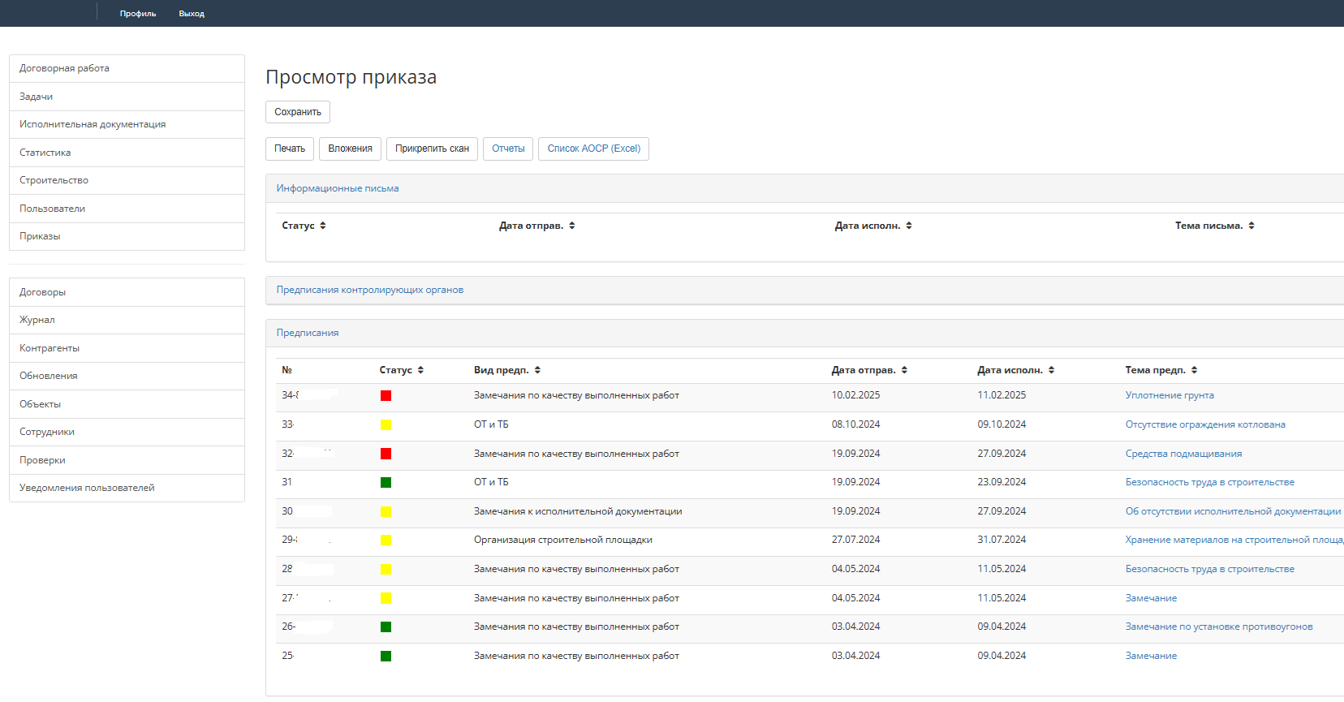The width and height of the screenshot is (1344, 702).
Task: Sort by Вид предп. column arrows
Action: coord(537,370)
